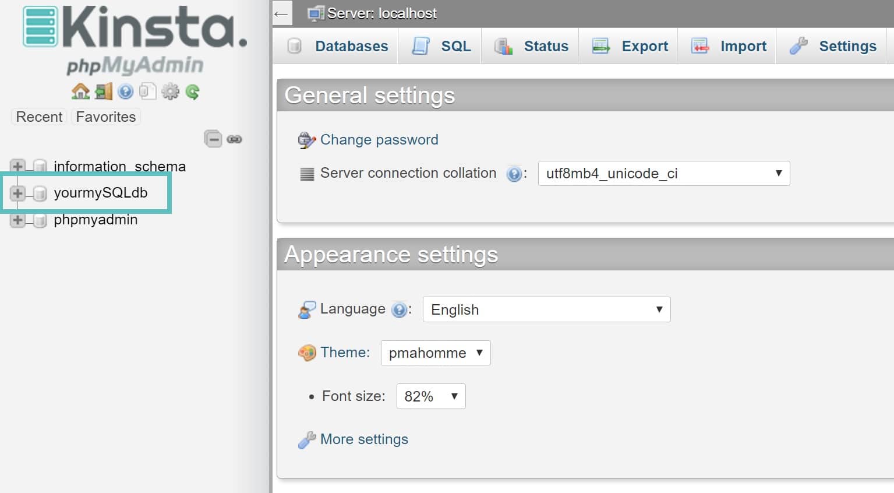Open the Theme dropdown showing pmahomme
Screen dimensions: 894x493
point(436,353)
